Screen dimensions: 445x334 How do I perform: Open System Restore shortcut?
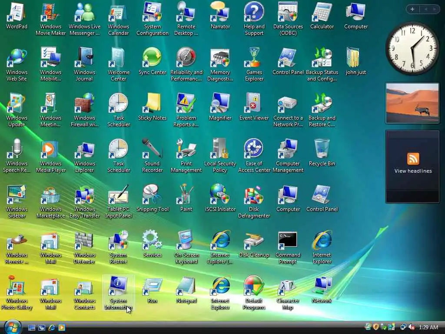click(118, 247)
